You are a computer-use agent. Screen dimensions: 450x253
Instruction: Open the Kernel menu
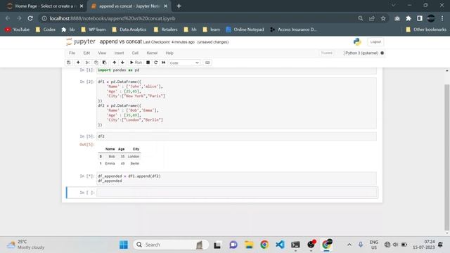(x=152, y=53)
